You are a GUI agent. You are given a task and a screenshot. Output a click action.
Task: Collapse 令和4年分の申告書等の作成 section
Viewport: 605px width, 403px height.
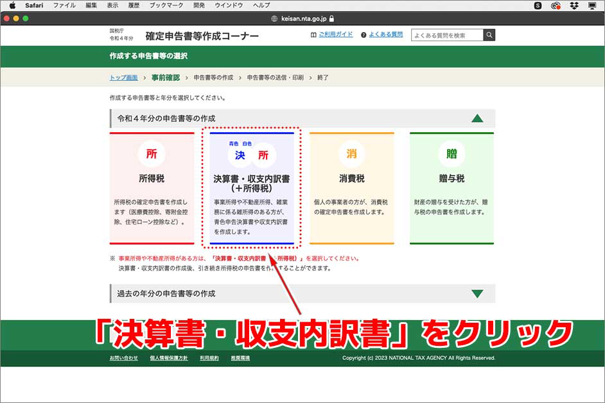coord(478,119)
